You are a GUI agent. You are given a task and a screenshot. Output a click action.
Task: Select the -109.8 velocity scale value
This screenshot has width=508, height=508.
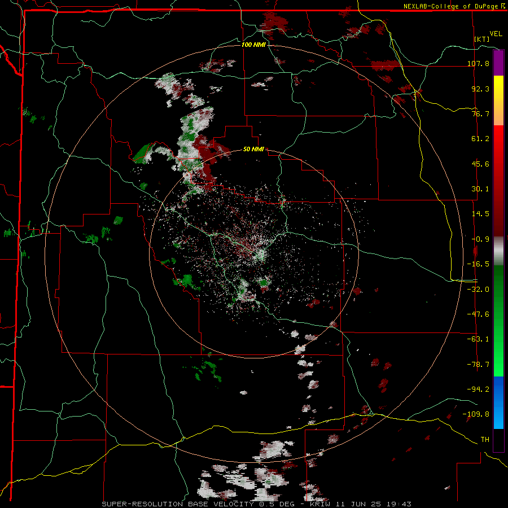(476, 414)
